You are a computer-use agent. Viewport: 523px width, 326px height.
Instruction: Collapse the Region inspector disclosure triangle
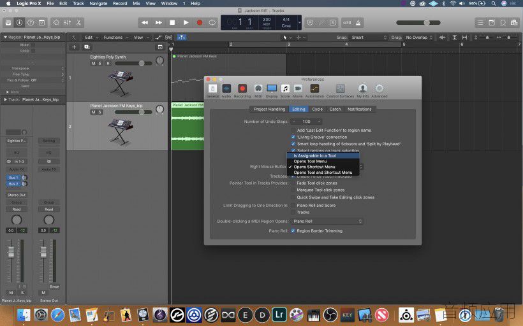click(x=5, y=38)
